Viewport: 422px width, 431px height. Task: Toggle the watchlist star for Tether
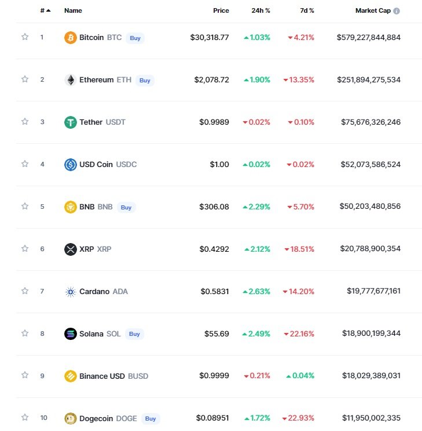[x=25, y=122]
